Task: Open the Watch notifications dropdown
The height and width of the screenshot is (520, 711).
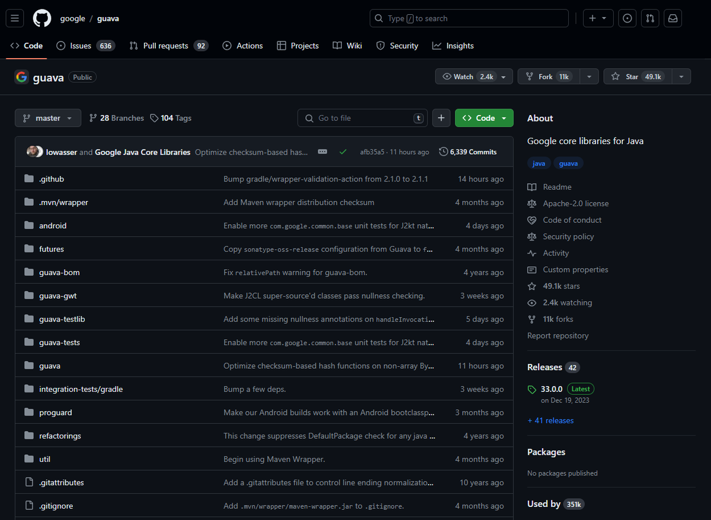Action: pyautogui.click(x=474, y=76)
